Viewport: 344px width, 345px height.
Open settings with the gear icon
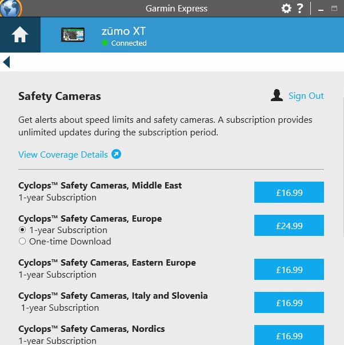point(286,9)
